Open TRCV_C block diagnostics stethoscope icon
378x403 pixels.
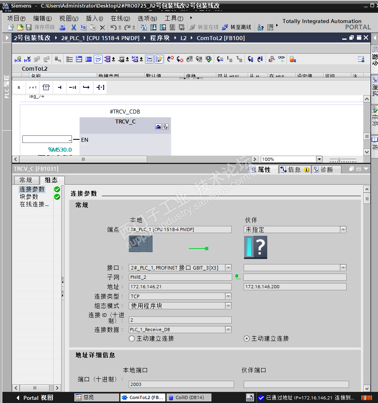(165, 127)
